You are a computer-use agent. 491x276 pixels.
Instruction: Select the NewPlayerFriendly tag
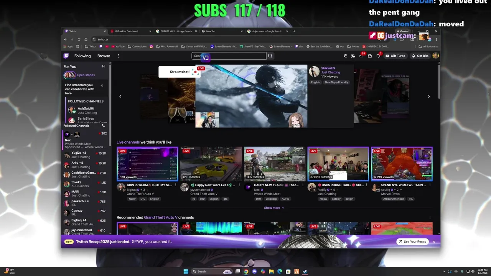click(336, 82)
